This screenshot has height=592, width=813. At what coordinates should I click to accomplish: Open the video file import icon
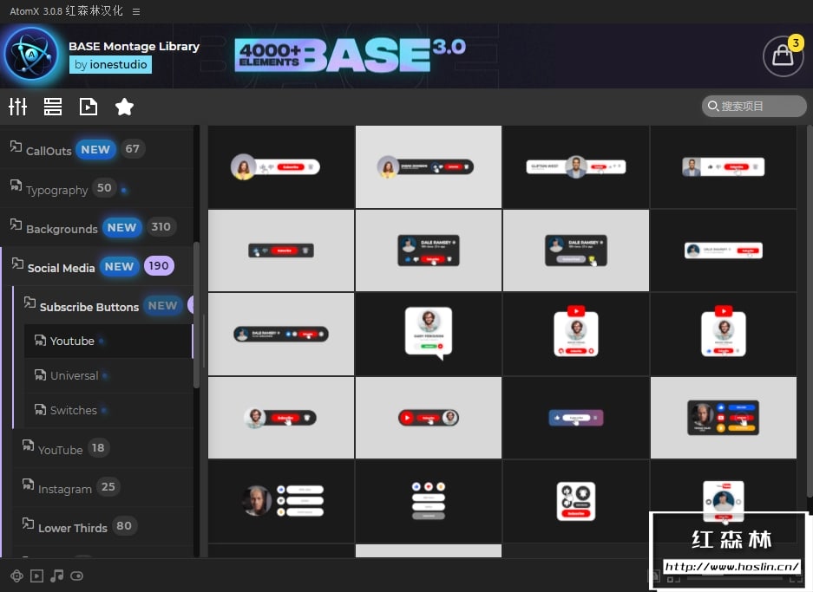point(89,107)
